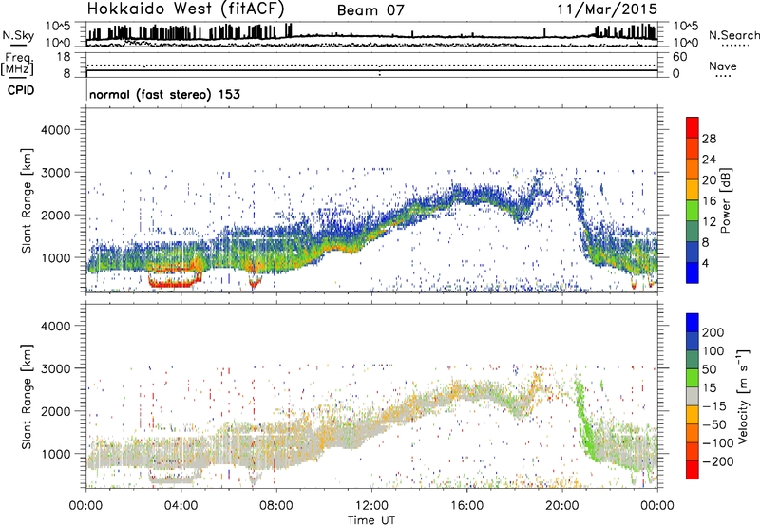Viewport: 760px width, 526px height.
Task: Click the 24 value on power colorbar
Action: [709, 160]
